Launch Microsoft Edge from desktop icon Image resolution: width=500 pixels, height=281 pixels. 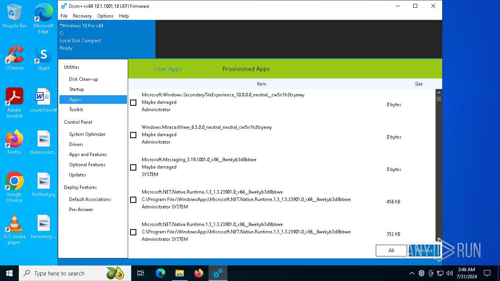click(43, 19)
